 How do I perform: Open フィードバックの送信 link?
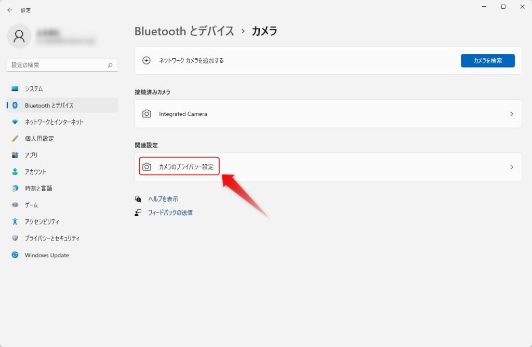coord(170,212)
